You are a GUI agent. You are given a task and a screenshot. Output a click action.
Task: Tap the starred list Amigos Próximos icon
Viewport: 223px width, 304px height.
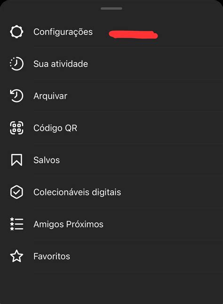click(x=16, y=224)
